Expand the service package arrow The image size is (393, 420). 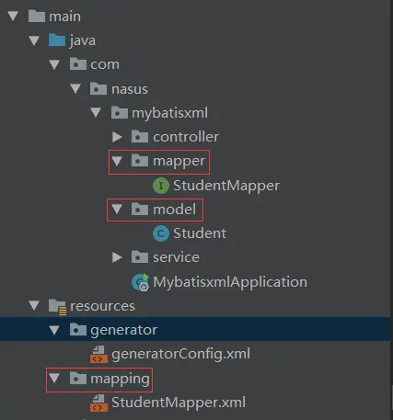point(117,257)
